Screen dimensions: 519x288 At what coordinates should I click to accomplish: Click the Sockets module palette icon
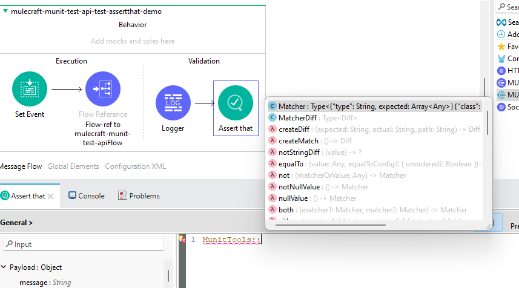point(501,107)
